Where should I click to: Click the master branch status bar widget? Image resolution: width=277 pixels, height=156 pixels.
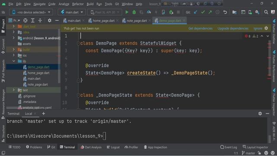pos(248,153)
